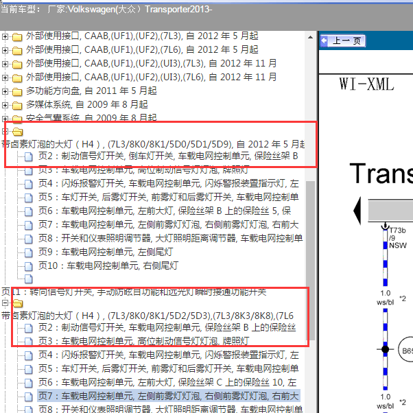Click document icon above 页11 转向信号灯开关
413x413 pixels.
[28, 279]
